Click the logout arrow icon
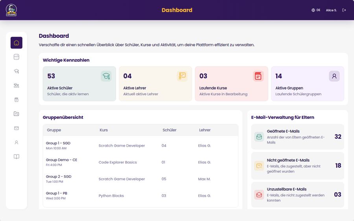Screen dimensions: 354x221 coord(344,10)
